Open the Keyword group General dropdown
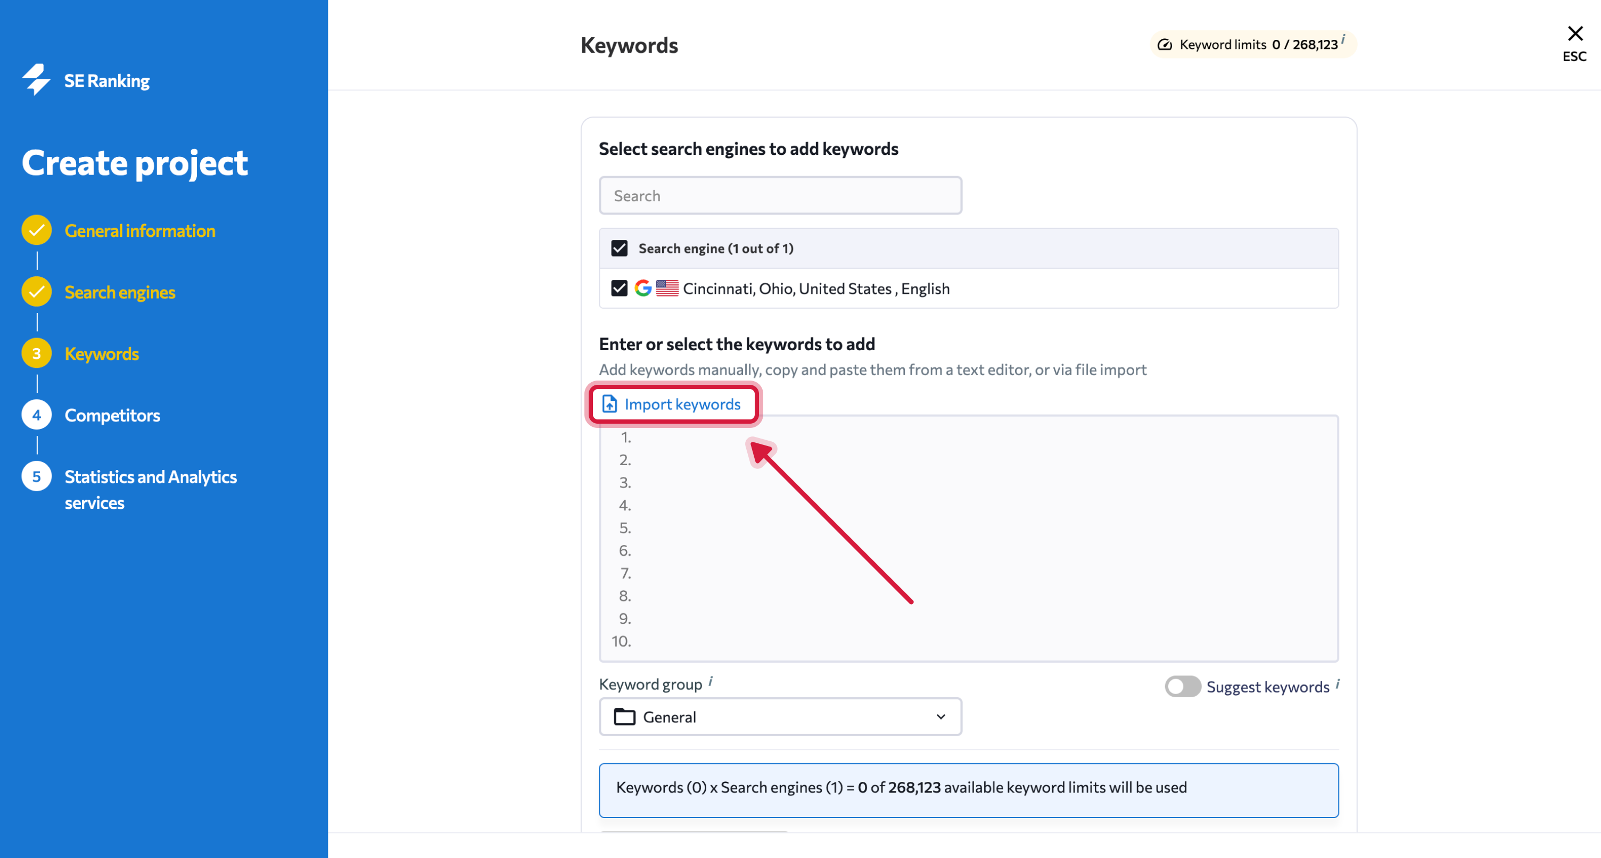Screen dimensions: 1601x858 pyautogui.click(x=781, y=717)
